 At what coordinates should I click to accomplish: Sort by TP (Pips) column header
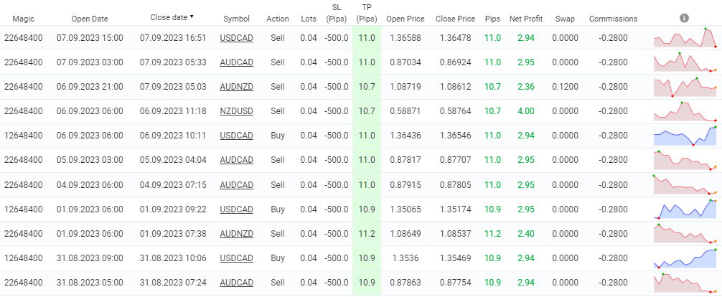[367, 14]
